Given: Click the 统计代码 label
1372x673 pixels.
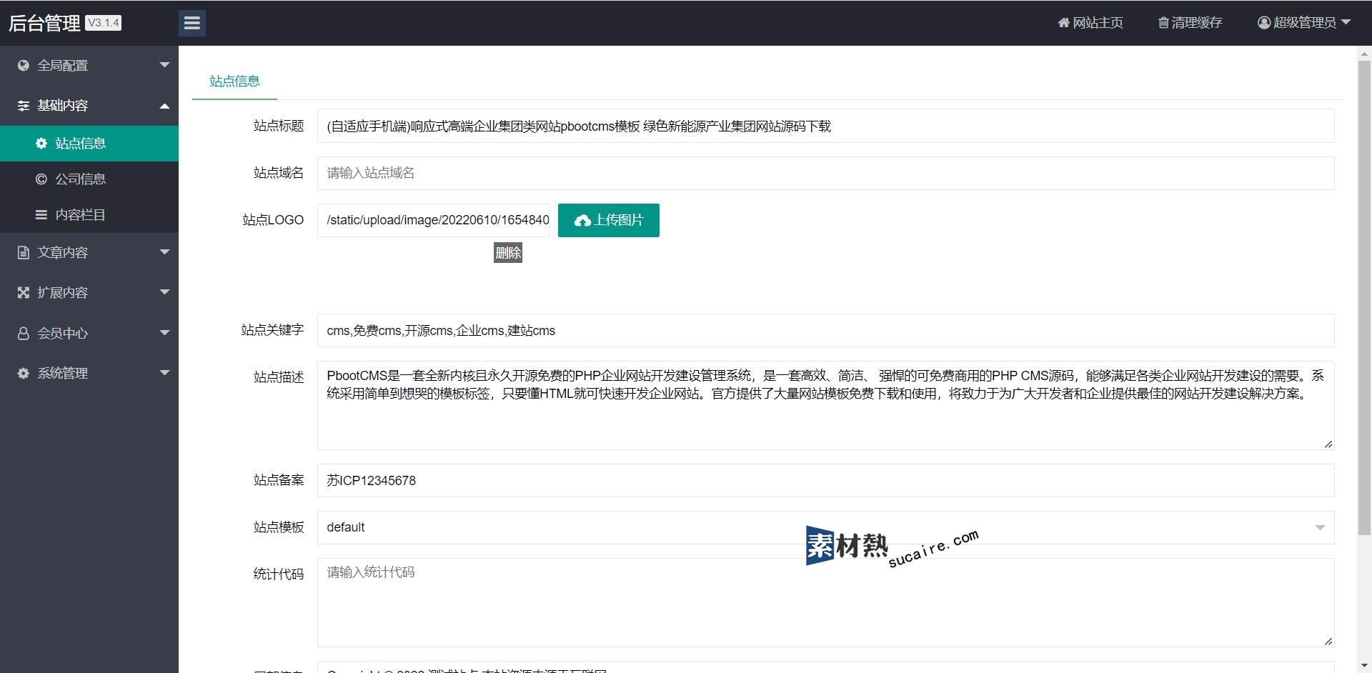Looking at the screenshot, I should click(279, 574).
